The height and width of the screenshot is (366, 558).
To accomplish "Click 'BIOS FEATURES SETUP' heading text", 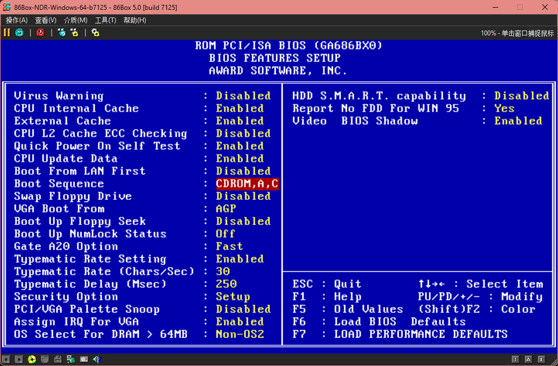I will (x=275, y=58).
